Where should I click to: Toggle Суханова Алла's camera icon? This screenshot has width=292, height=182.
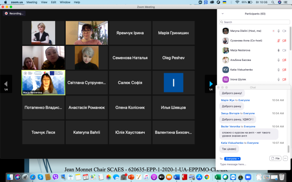(x=284, y=40)
